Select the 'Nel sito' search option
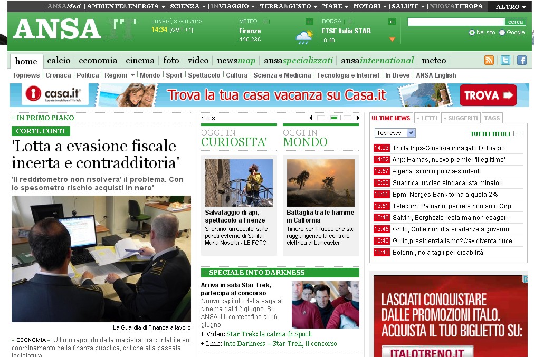Screen dimensions: 534x357 tap(472, 33)
